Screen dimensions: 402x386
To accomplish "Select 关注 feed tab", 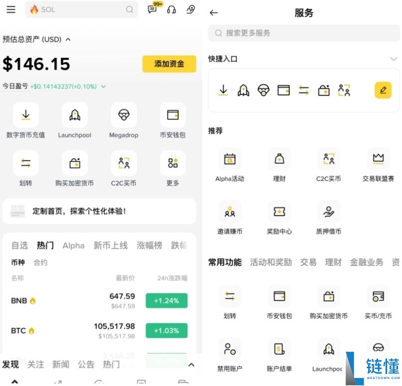I will tap(36, 364).
